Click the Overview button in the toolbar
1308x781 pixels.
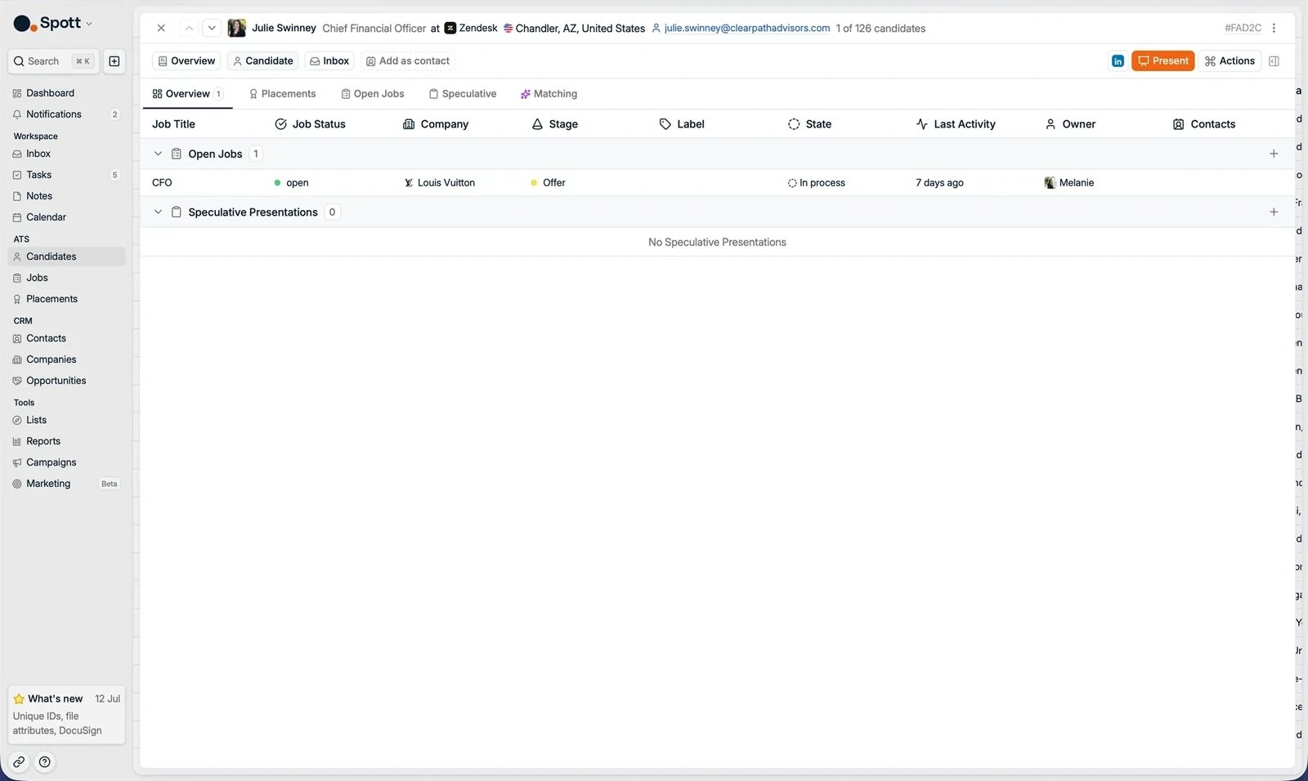pos(186,61)
